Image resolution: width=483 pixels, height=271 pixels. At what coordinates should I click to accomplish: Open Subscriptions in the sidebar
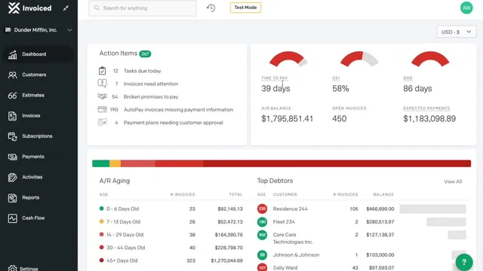[x=37, y=136]
